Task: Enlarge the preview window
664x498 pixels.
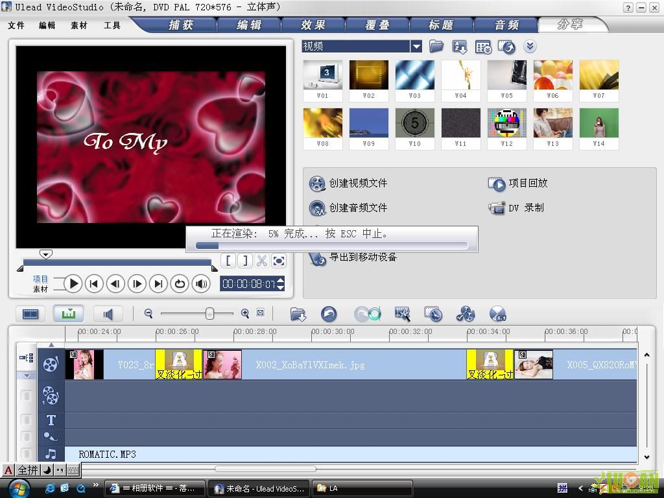Action: click(x=279, y=261)
